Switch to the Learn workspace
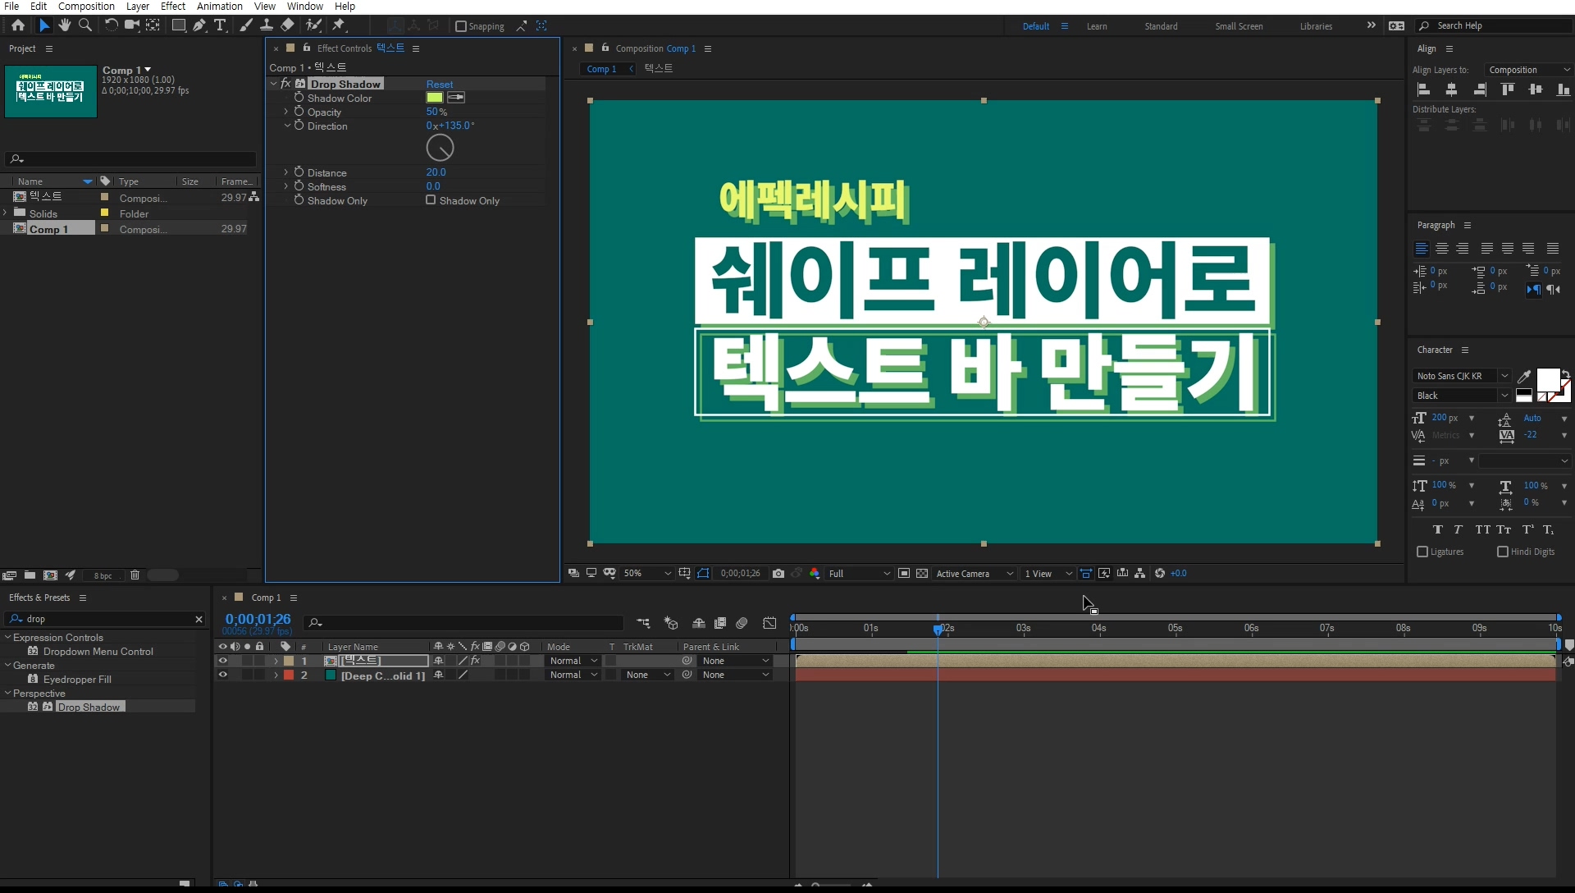 [x=1097, y=26]
